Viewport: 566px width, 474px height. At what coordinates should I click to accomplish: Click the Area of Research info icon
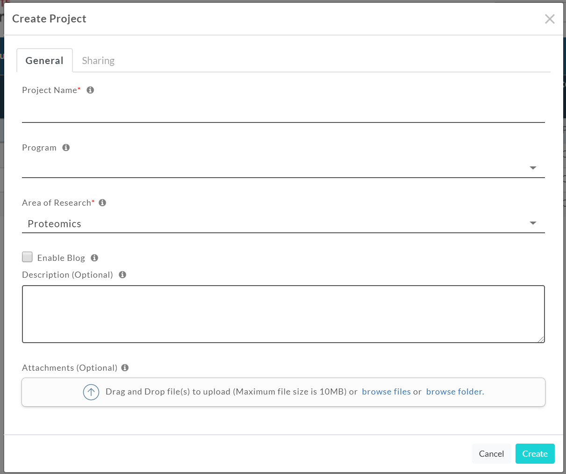point(102,203)
